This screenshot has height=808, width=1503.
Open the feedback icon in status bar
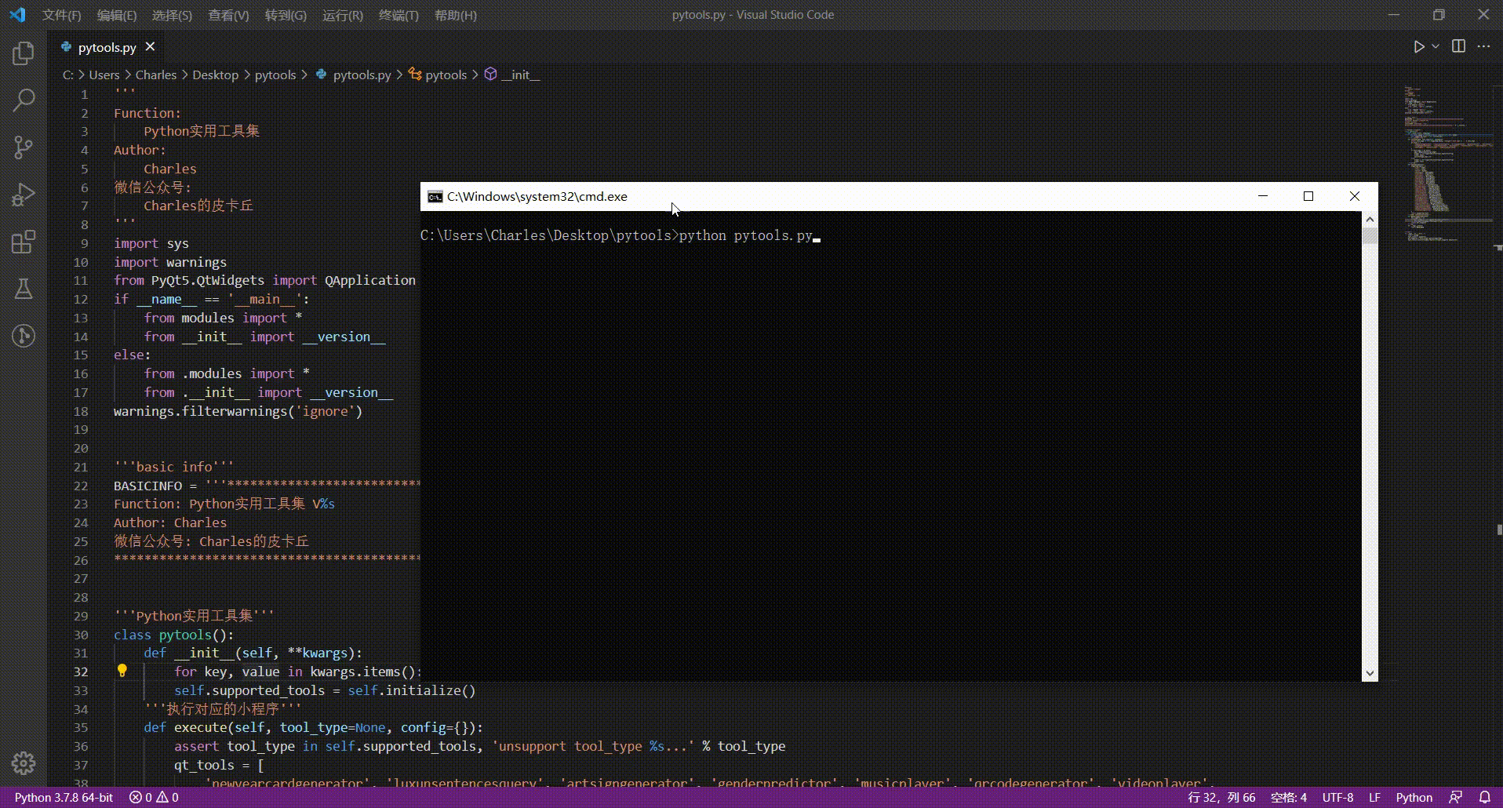point(1455,797)
